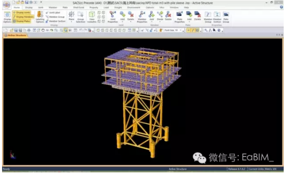The image size is (287, 174).
Task: Open the Display ribbon tab
Action: pos(29,7)
